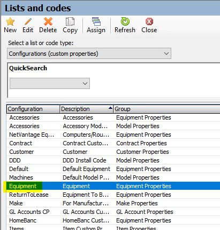This screenshot has height=230, width=220.
Task: Select the NetVantage Eq... configuration row
Action: (113, 135)
